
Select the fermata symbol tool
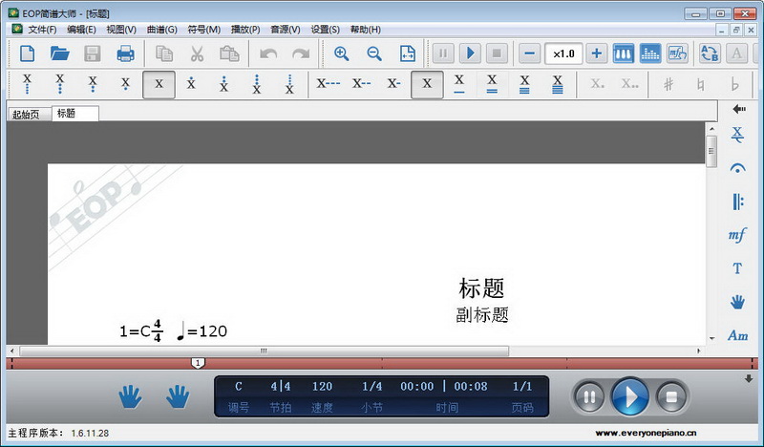(x=737, y=169)
